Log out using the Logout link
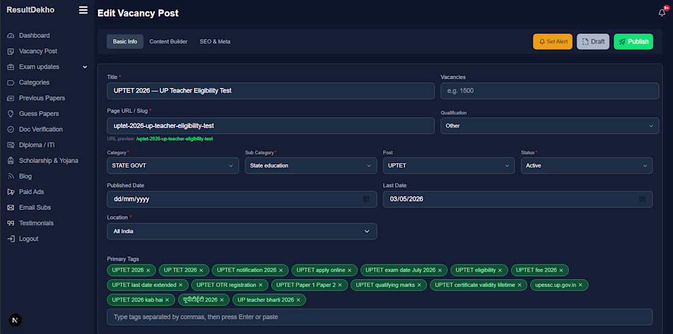The width and height of the screenshot is (673, 334). pos(29,239)
